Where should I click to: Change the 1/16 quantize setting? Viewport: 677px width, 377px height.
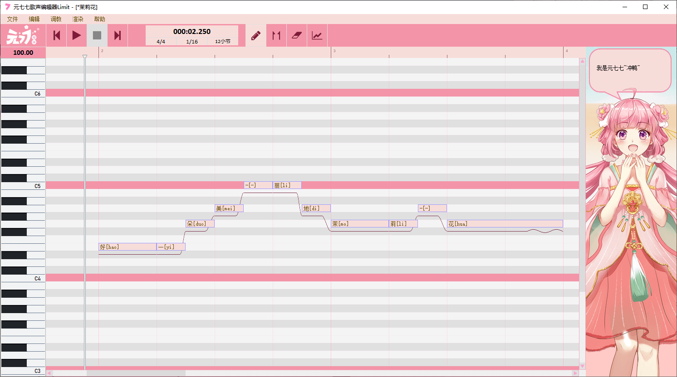click(x=192, y=41)
